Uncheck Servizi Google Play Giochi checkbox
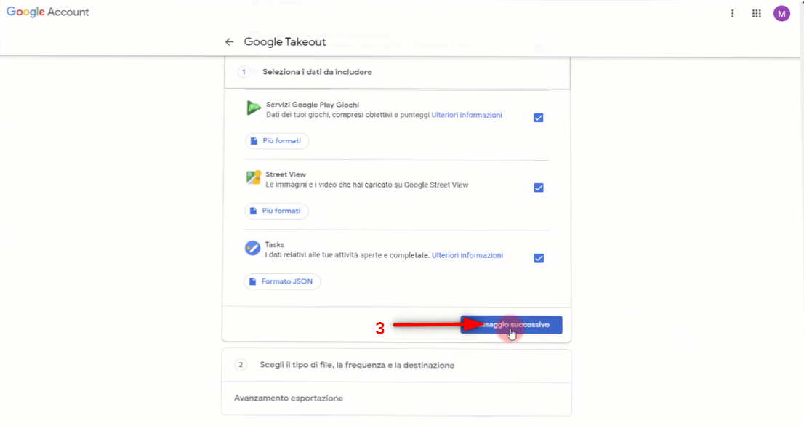Image resolution: width=804 pixels, height=426 pixels. pos(539,118)
